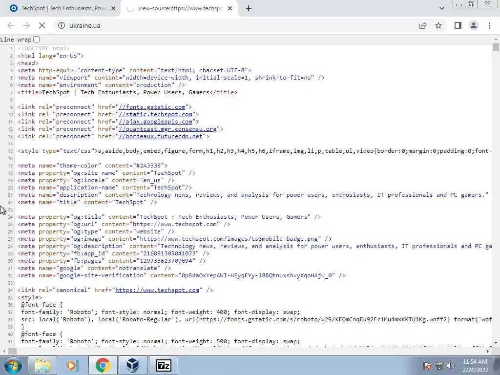Screen dimensions: 500x375
Task: Open the tab search dropdown
Action: click(x=441, y=8)
